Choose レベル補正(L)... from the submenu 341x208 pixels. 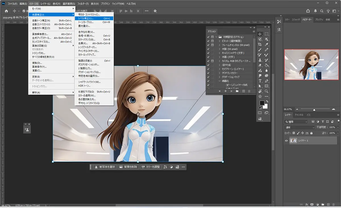click(x=86, y=18)
